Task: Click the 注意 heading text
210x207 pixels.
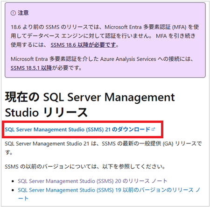Action: click(x=23, y=13)
